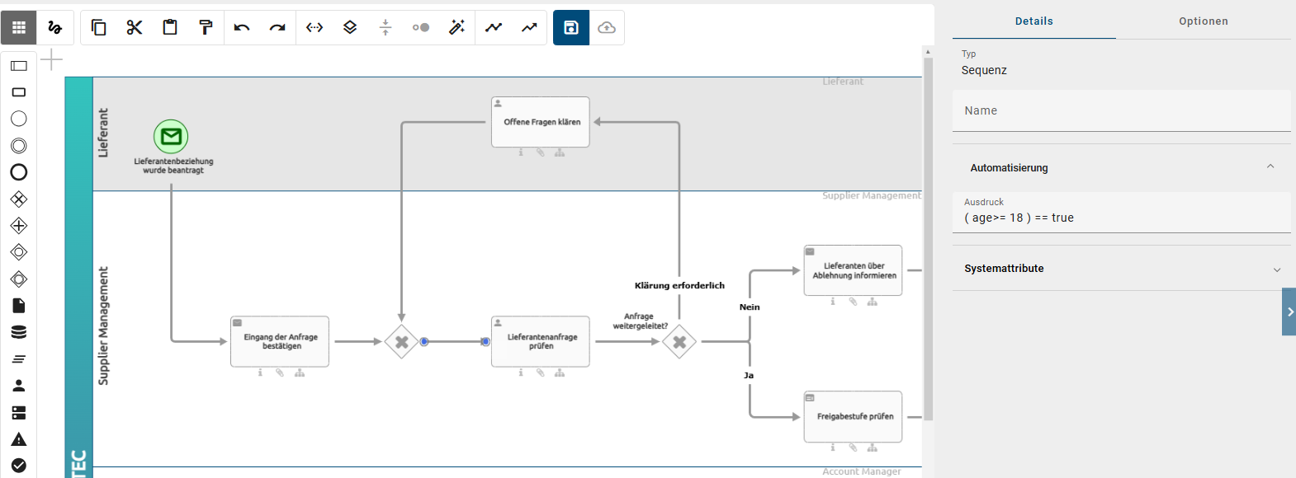
Task: Select the Lieferantenanfrage prüfen task
Action: pos(541,341)
